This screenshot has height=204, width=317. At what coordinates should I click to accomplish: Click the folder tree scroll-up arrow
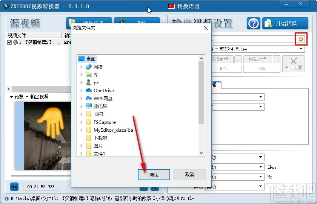pyautogui.click(x=201, y=58)
